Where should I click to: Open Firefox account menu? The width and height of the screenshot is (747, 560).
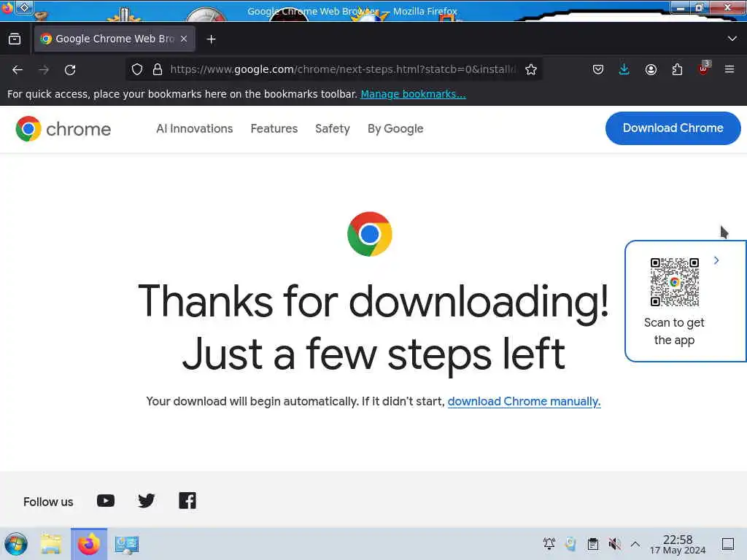coord(651,69)
